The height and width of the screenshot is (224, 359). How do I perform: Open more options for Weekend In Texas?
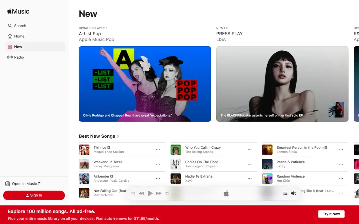coord(158,164)
